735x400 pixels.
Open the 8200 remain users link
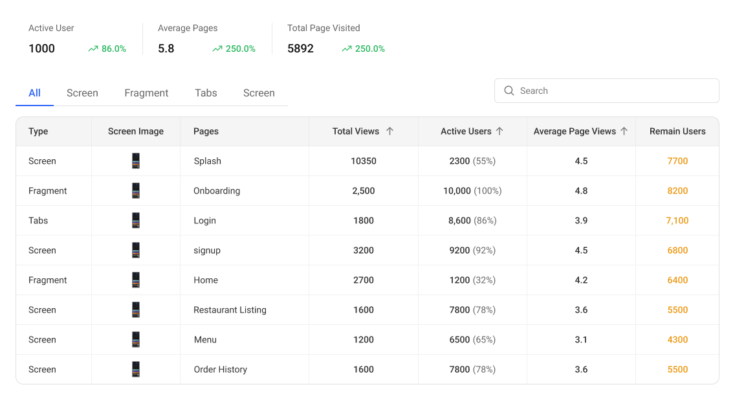point(677,191)
